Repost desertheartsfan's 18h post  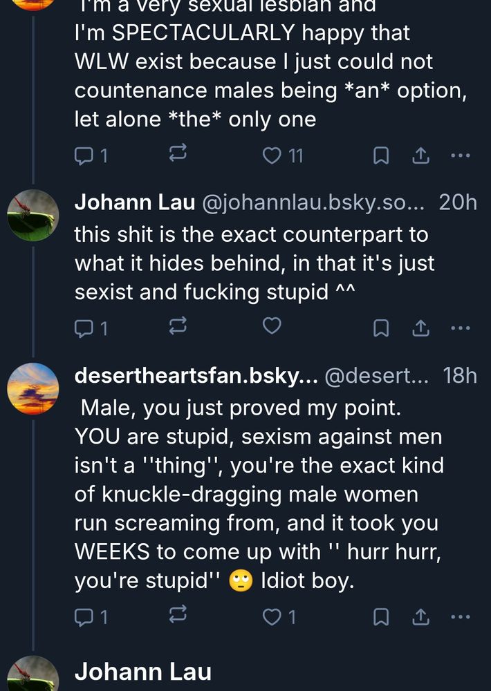[178, 616]
